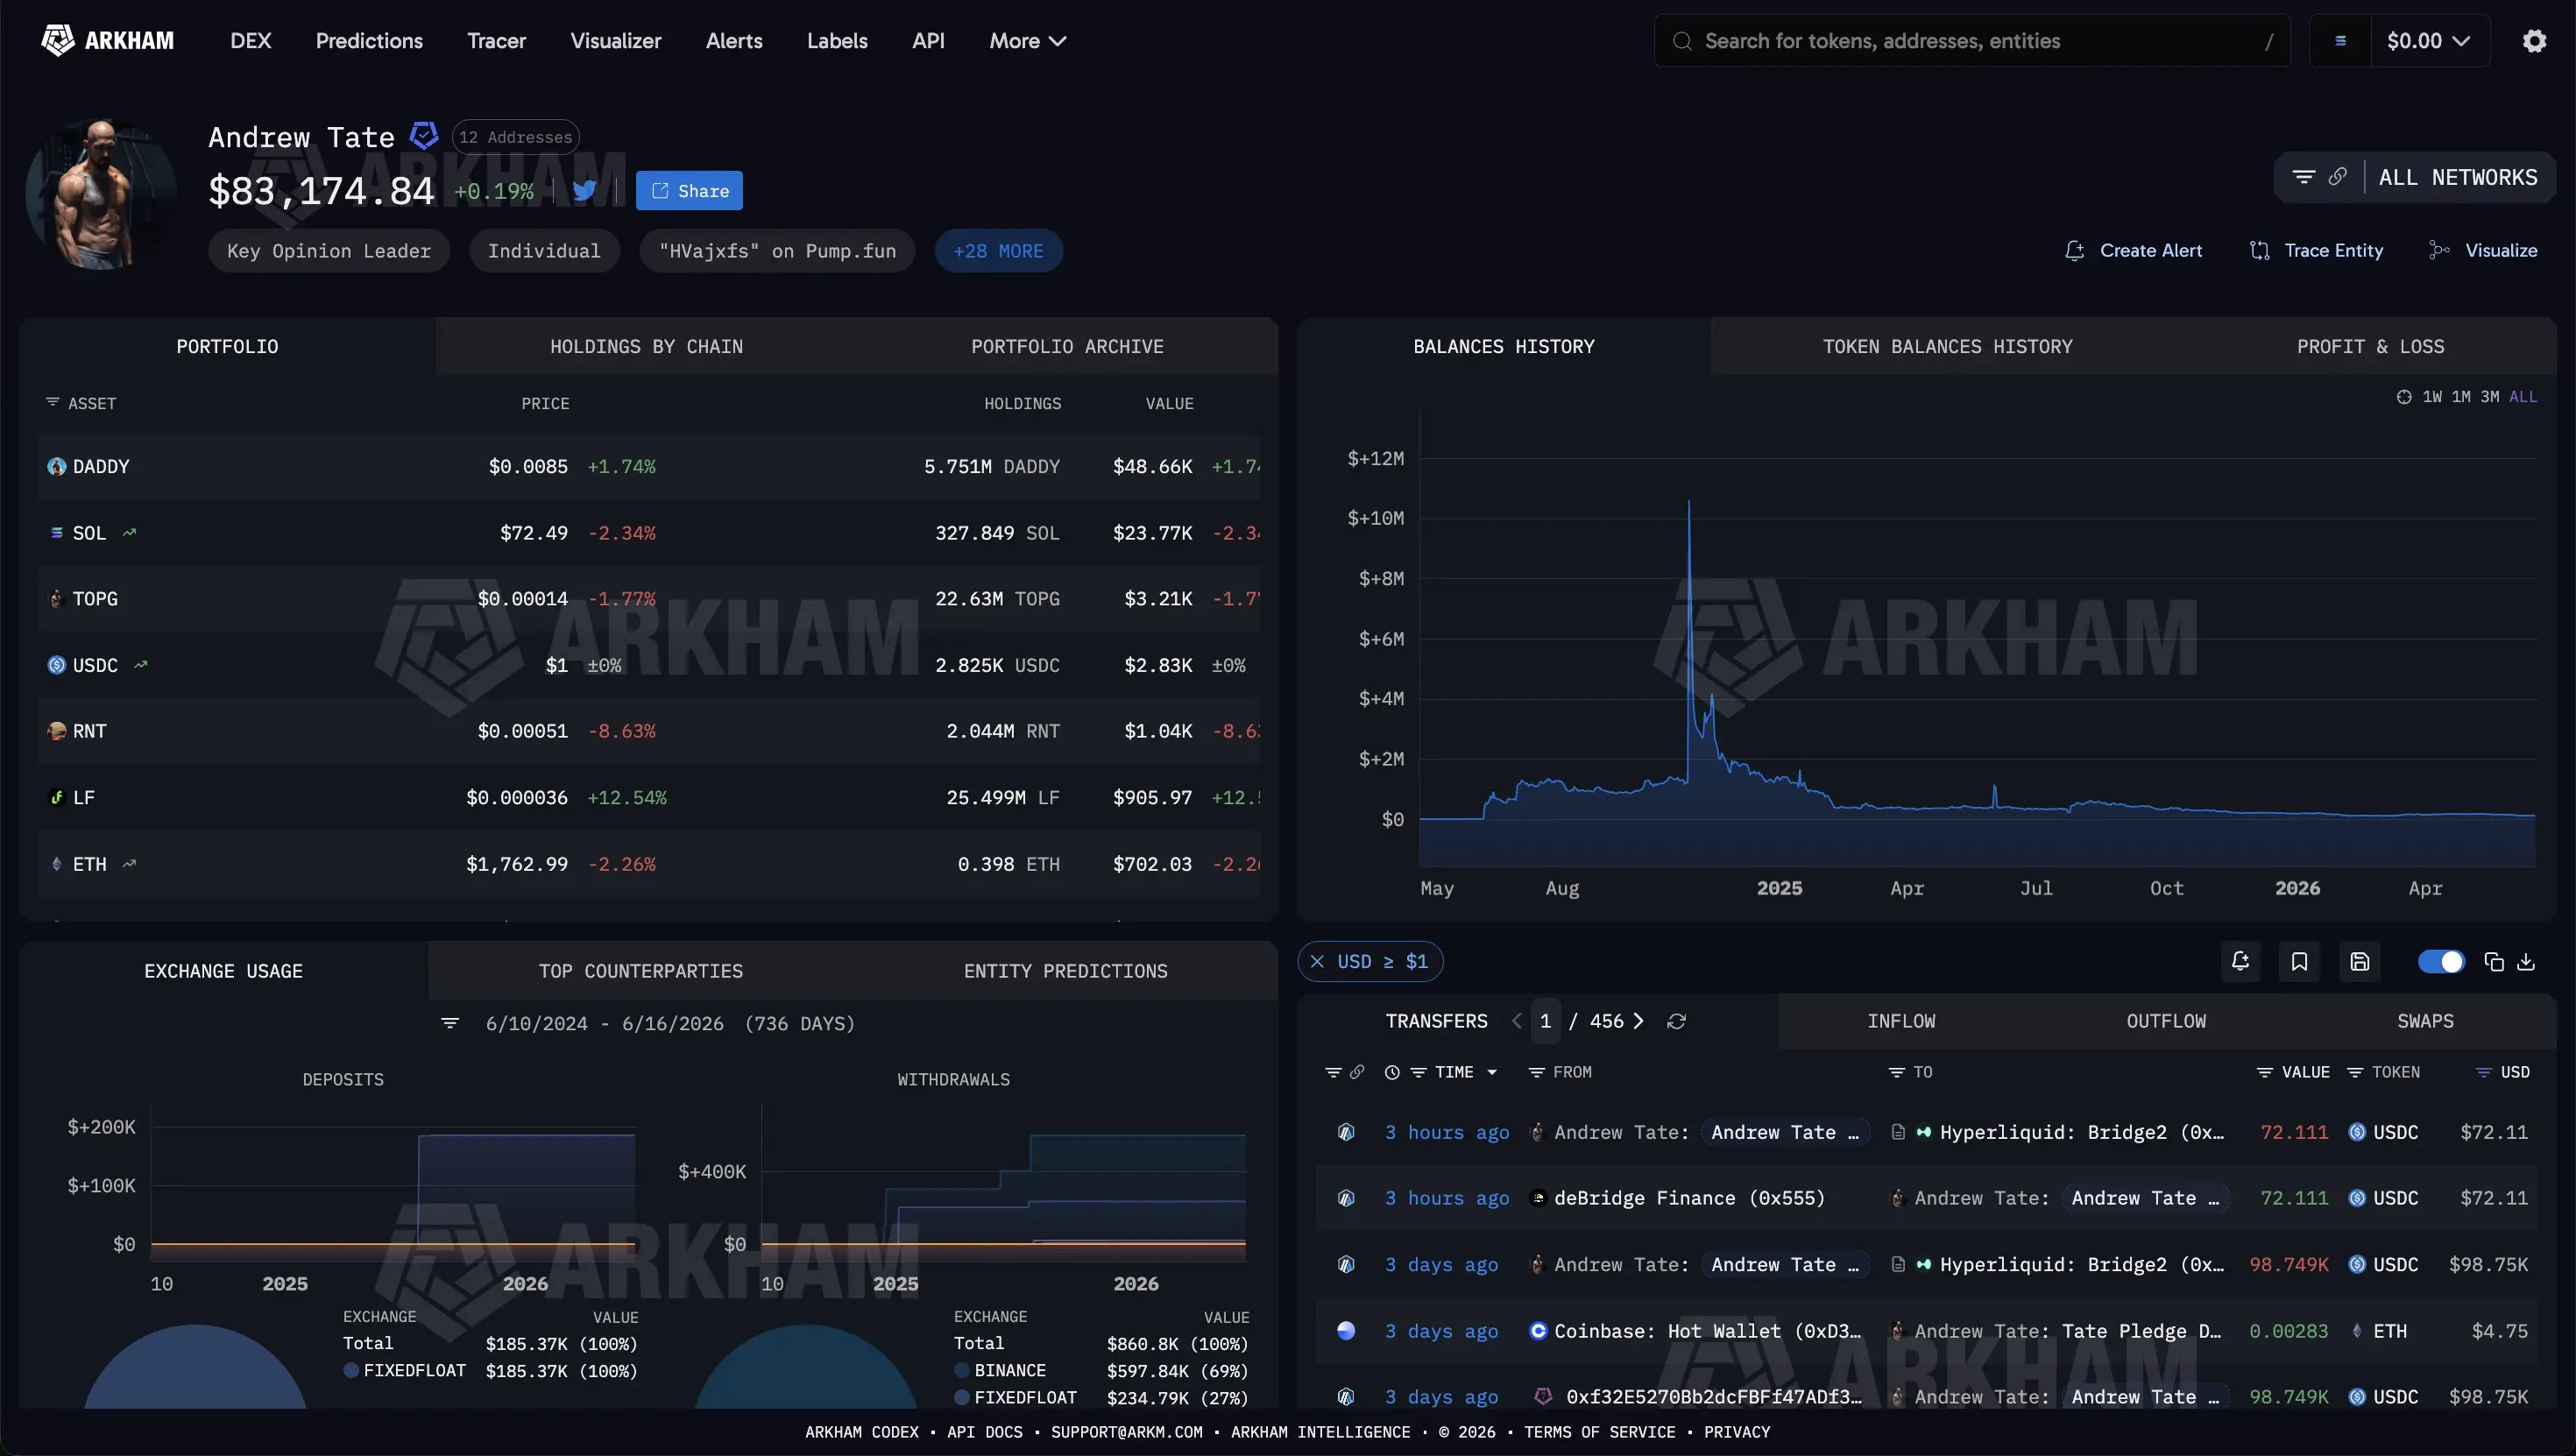The image size is (2576, 1456).
Task: Click the history clock icon beside 1W
Action: [2404, 397]
